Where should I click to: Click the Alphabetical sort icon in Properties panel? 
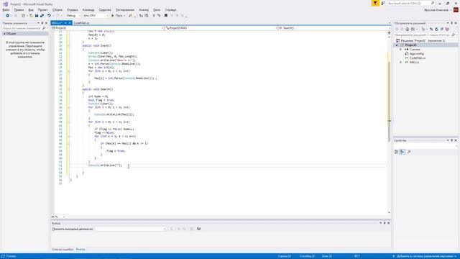(402, 152)
